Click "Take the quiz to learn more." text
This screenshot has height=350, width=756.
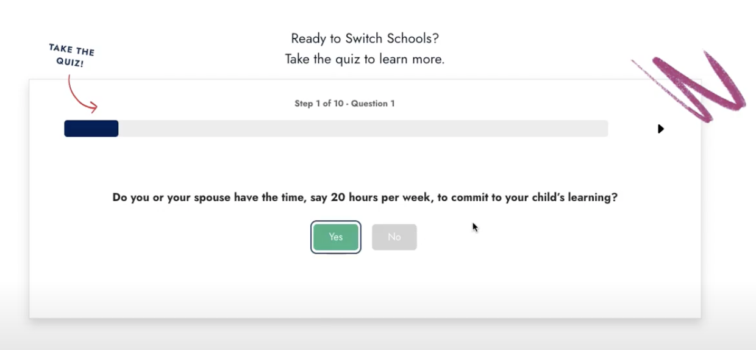[365, 59]
